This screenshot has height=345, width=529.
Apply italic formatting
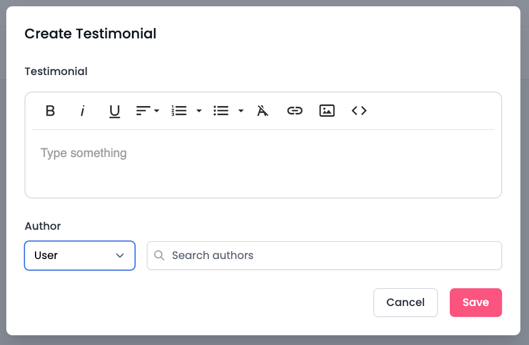(x=83, y=111)
